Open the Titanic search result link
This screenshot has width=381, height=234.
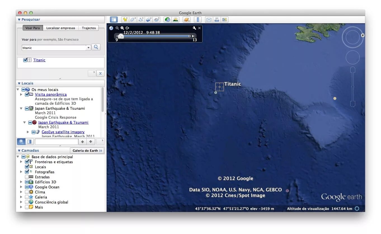(39, 60)
